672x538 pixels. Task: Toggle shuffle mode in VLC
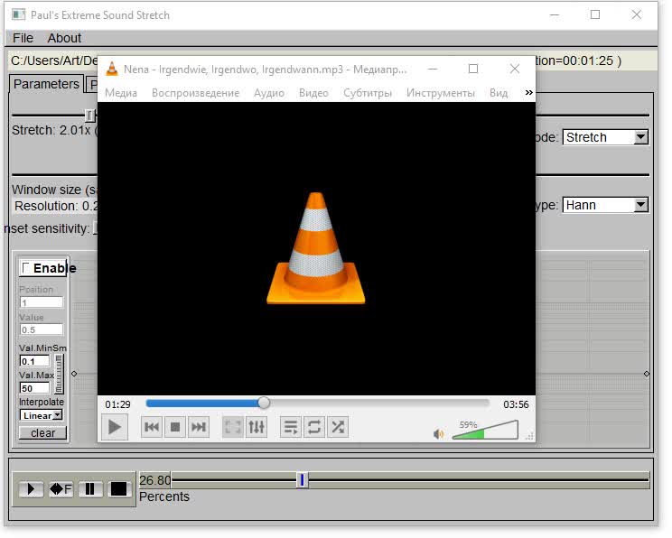[338, 427]
